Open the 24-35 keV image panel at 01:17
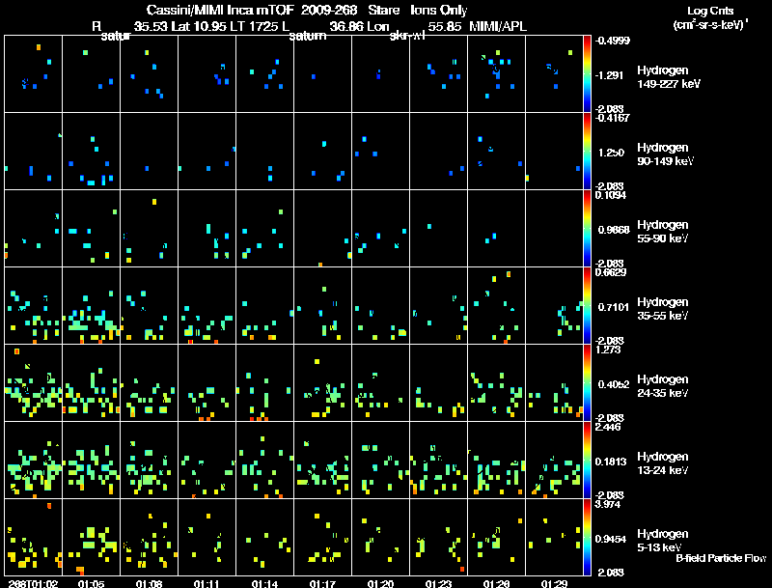The width and height of the screenshot is (772, 588). (x=323, y=383)
